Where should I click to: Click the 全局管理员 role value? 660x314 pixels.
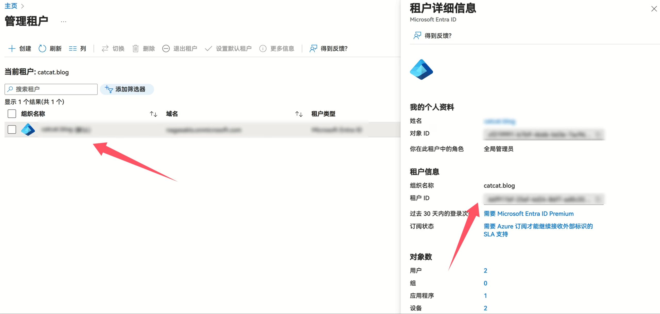pos(498,149)
